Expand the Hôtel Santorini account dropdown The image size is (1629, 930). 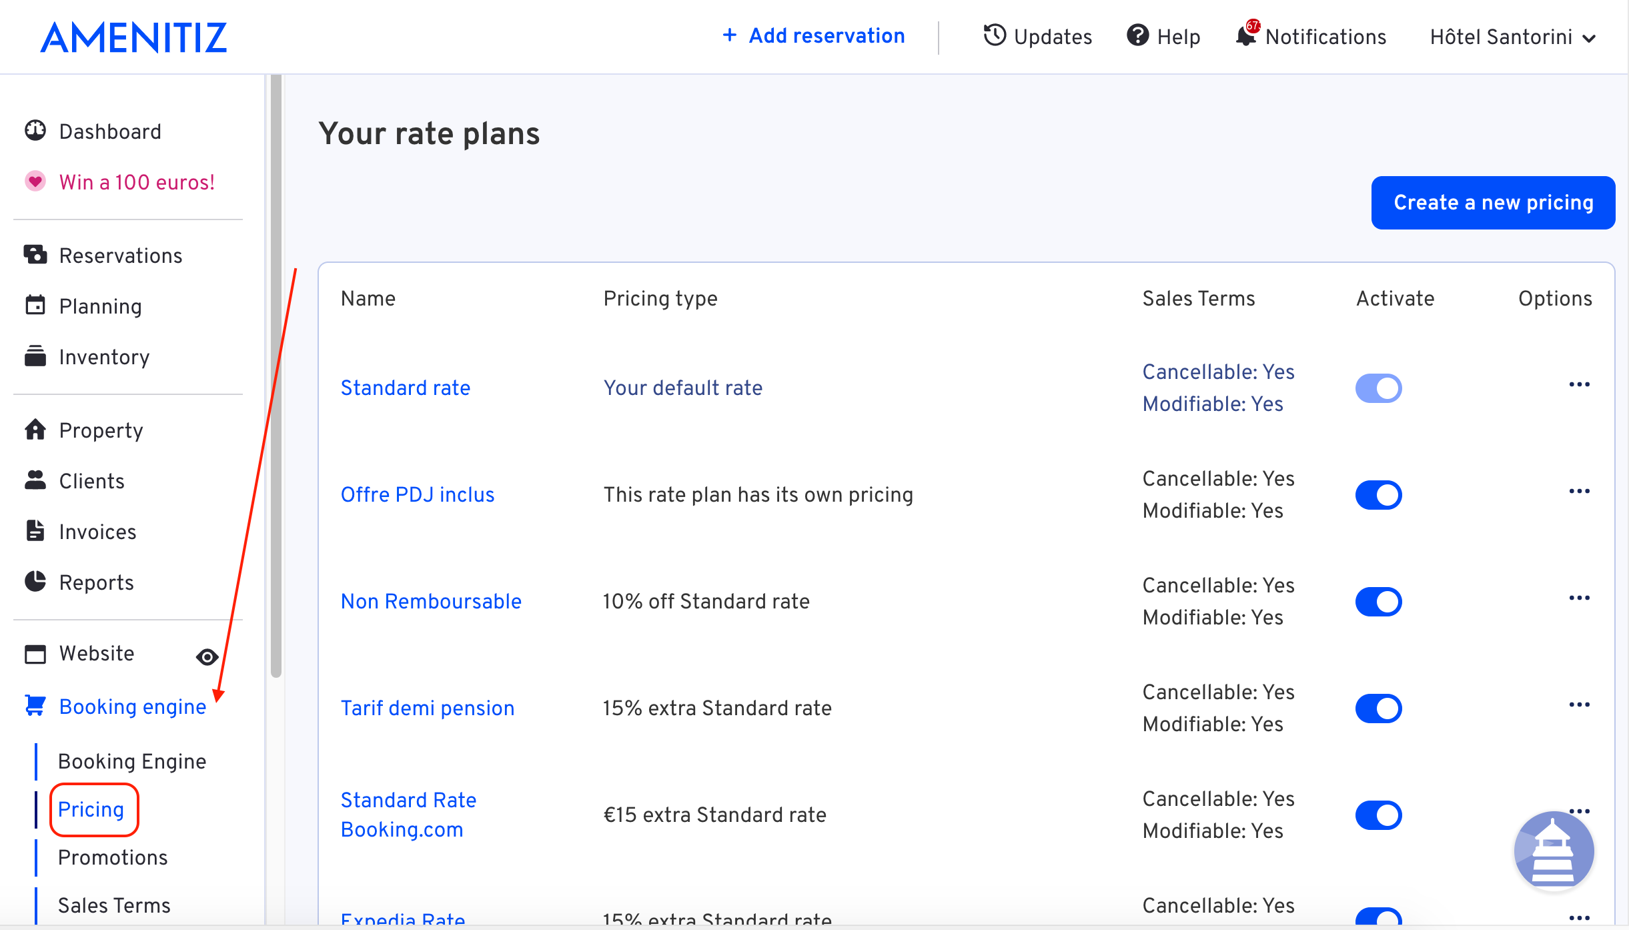1513,37
